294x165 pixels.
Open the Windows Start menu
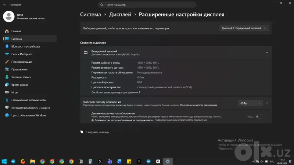(4, 161)
